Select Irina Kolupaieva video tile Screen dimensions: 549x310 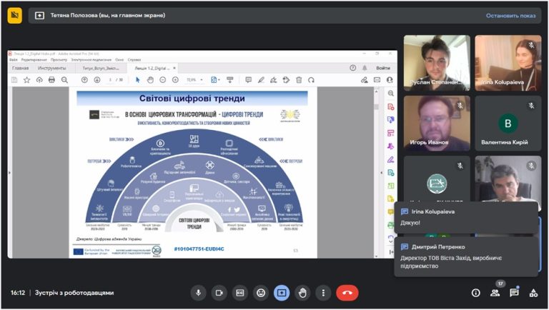[508, 63]
